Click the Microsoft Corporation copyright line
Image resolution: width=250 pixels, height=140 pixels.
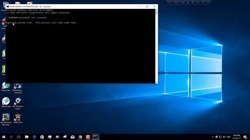pyautogui.click(x=37, y=13)
